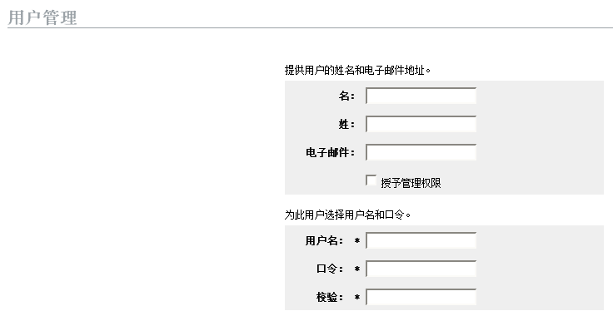
Task: Click the 口令: field label
Action: [330, 269]
